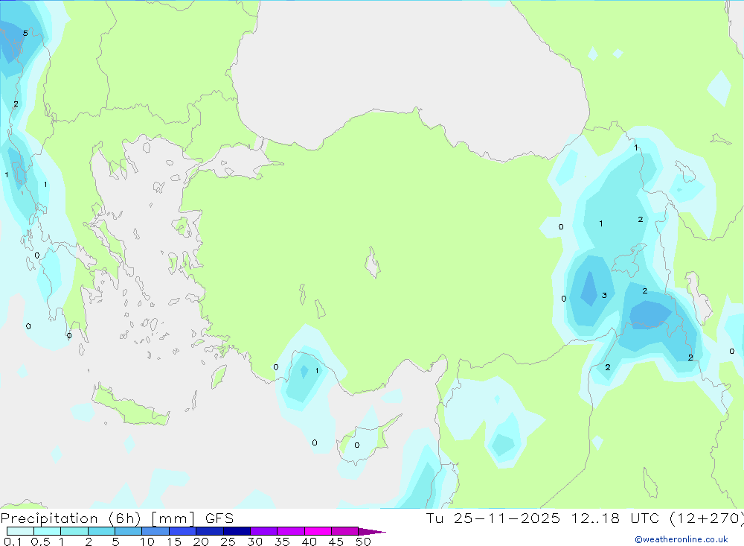The height and width of the screenshot is (546, 744).
Task: Click the legend label "0.1"
Action: point(13,542)
